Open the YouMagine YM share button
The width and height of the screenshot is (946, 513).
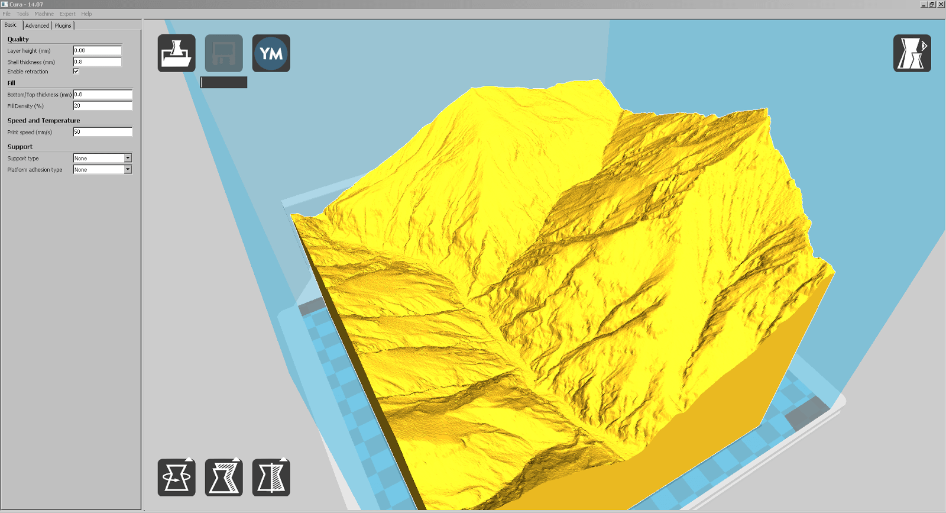(x=271, y=53)
